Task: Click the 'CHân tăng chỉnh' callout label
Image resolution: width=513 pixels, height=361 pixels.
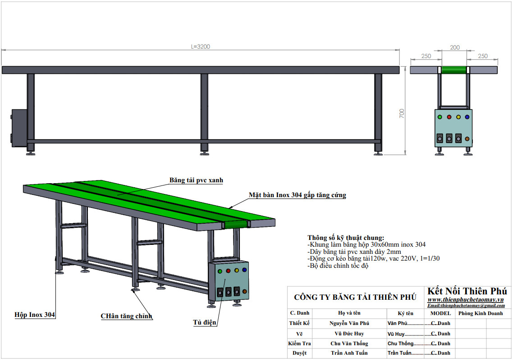Action: click(x=126, y=316)
